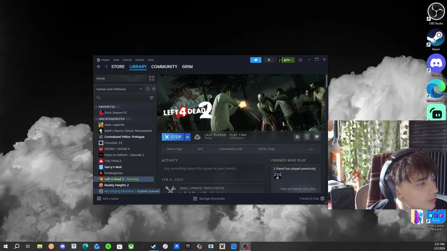The image size is (447, 251).
Task: Open fifine Control Deck.exe desktop shortcut
Action: (435, 220)
